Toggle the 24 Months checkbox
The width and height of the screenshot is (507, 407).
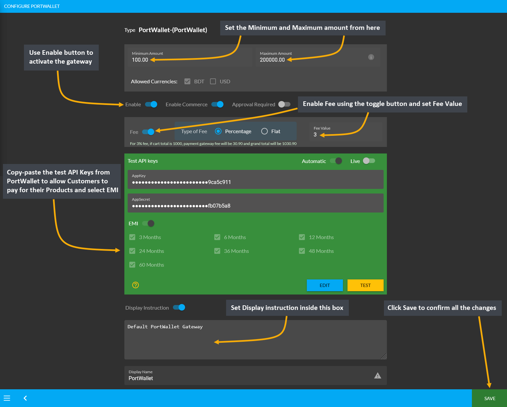click(132, 251)
